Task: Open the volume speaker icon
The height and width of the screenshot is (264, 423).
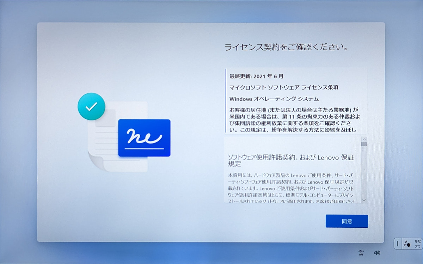Action: (377, 252)
